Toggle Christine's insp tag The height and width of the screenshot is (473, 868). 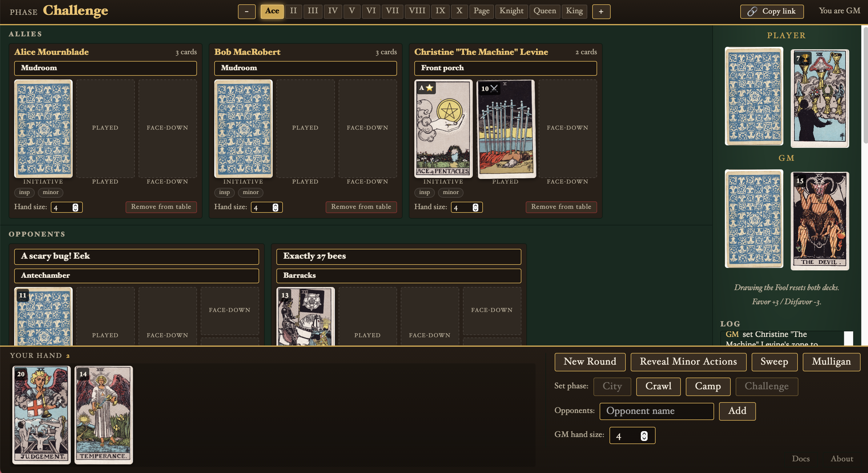click(424, 192)
